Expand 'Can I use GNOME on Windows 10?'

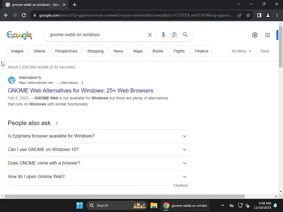[x=98, y=150]
